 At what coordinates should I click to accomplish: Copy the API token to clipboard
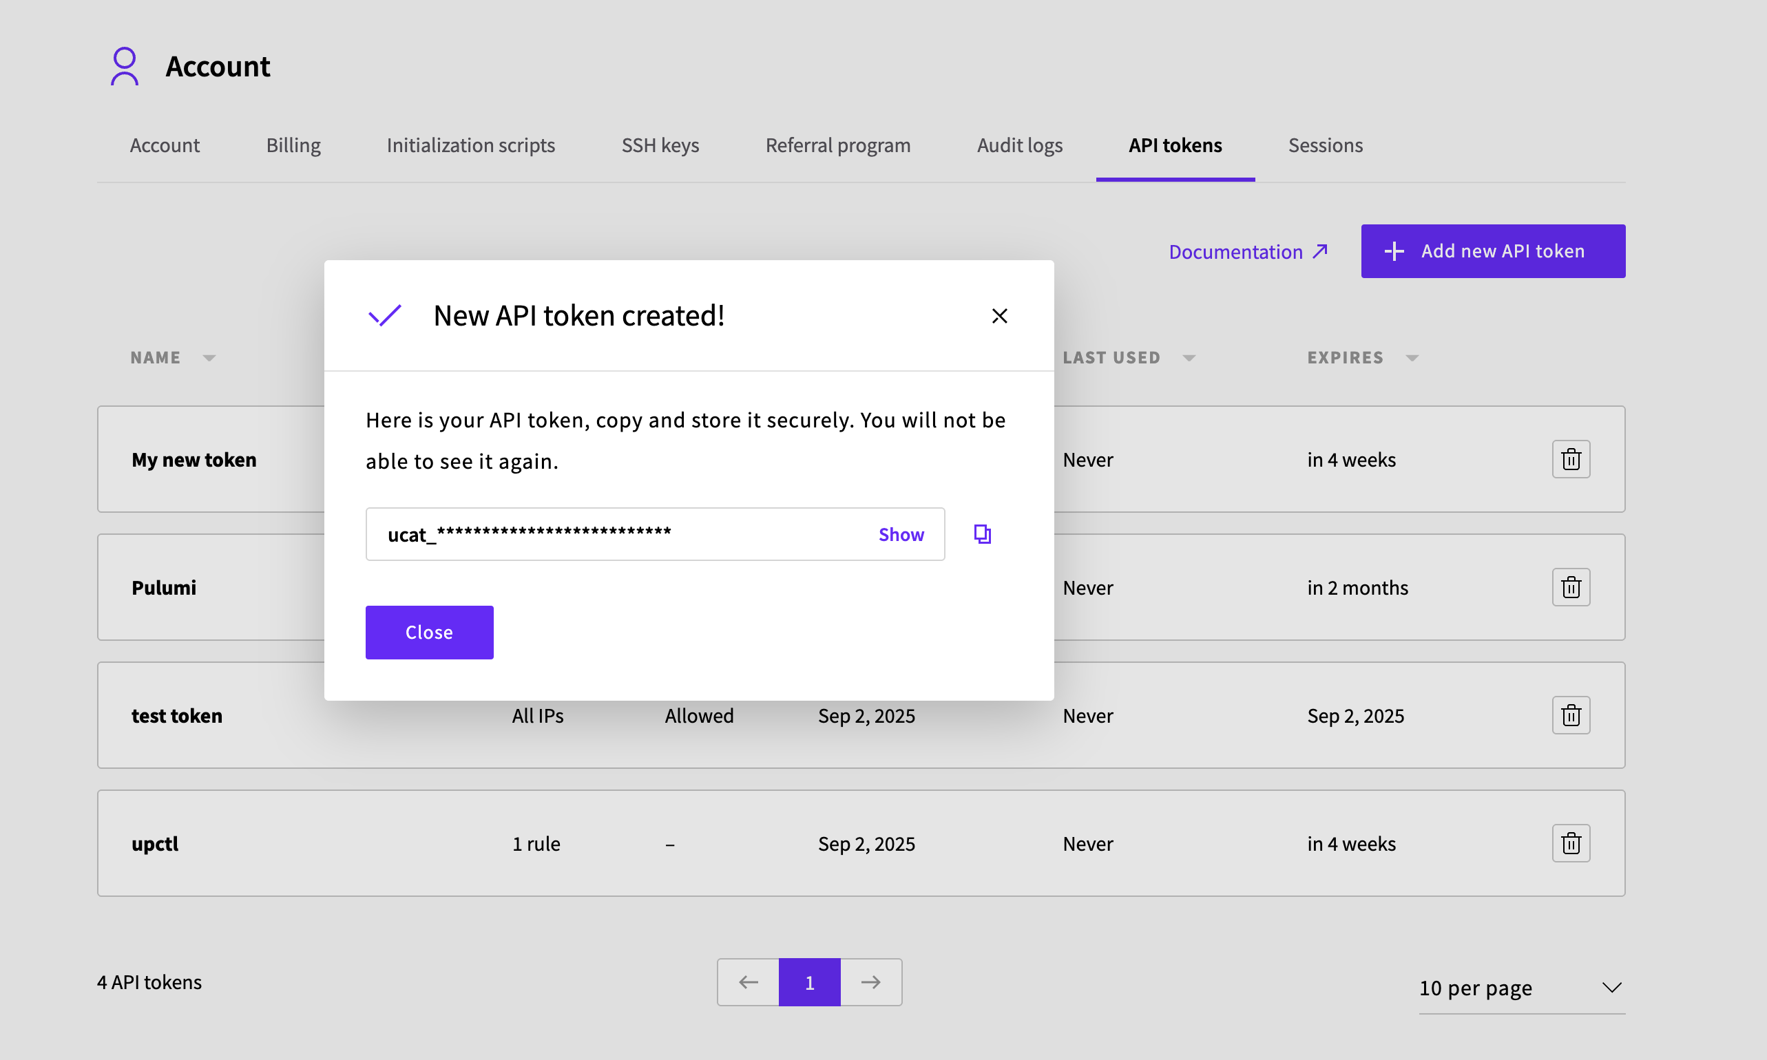coord(983,533)
